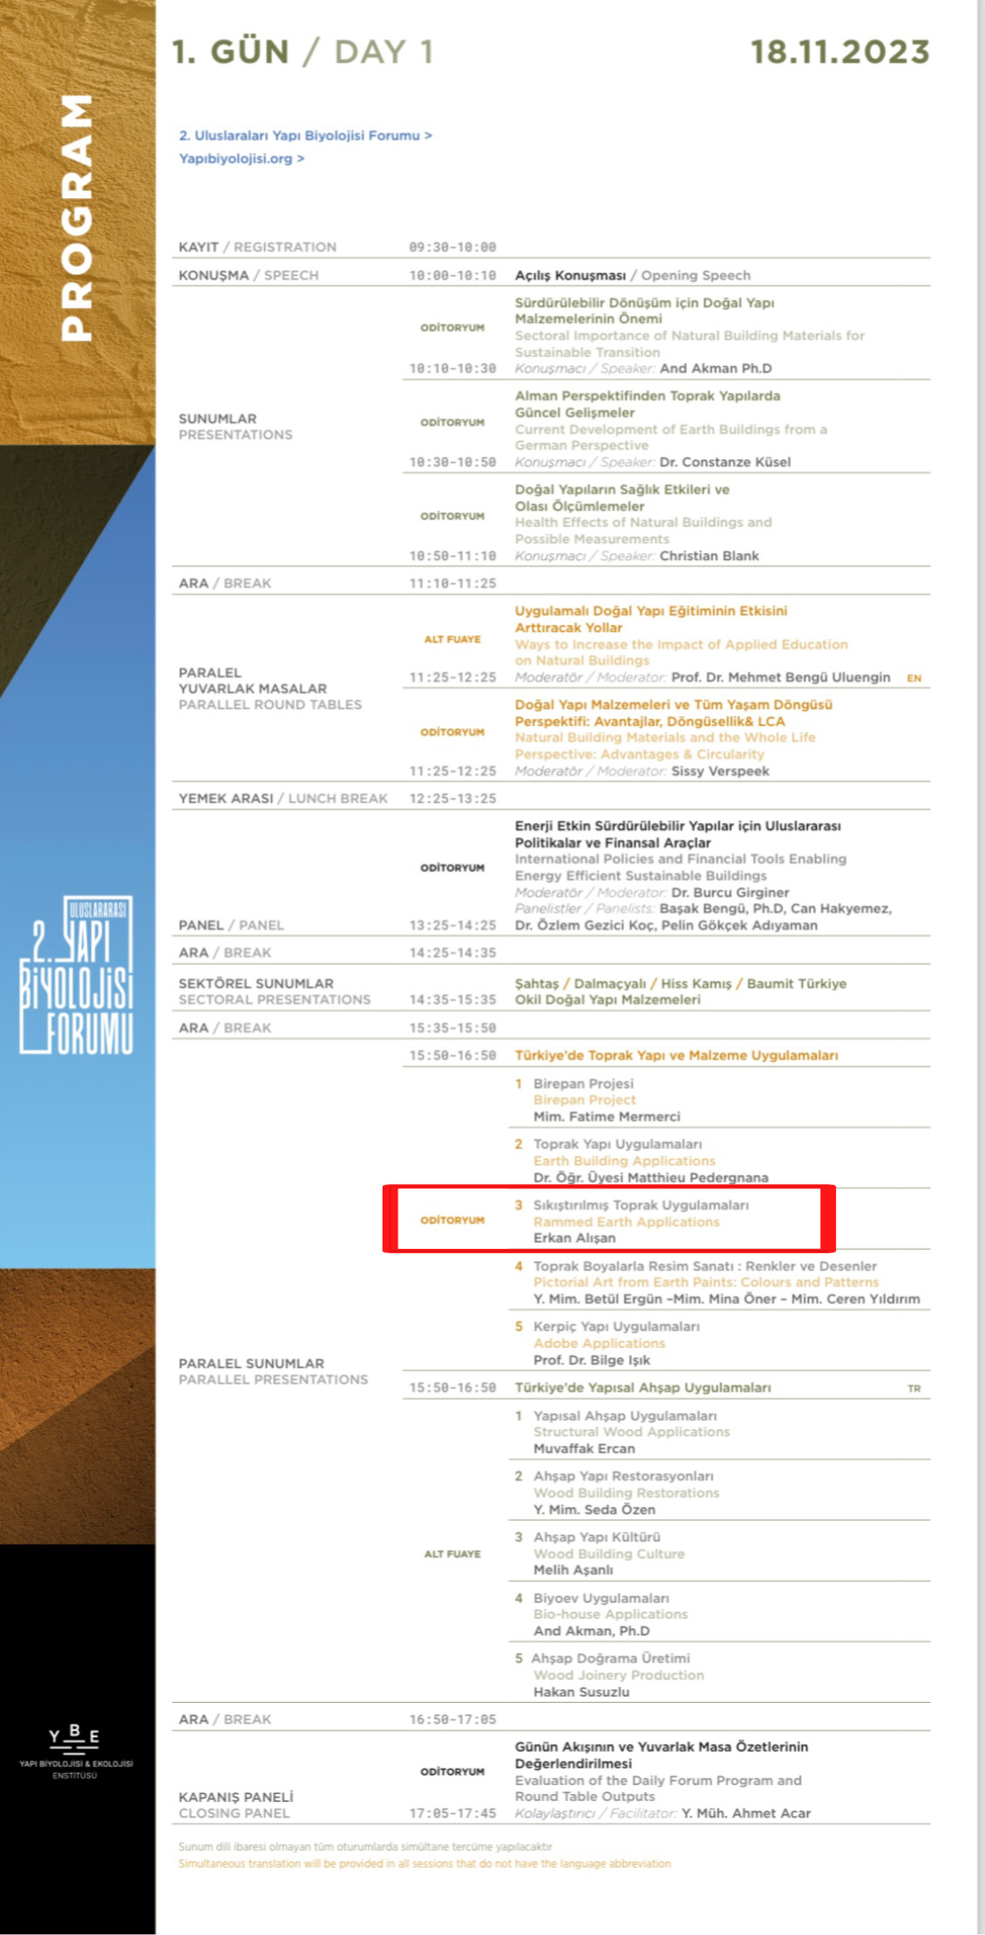Select the Birepan Projesi presentation

click(x=583, y=1084)
